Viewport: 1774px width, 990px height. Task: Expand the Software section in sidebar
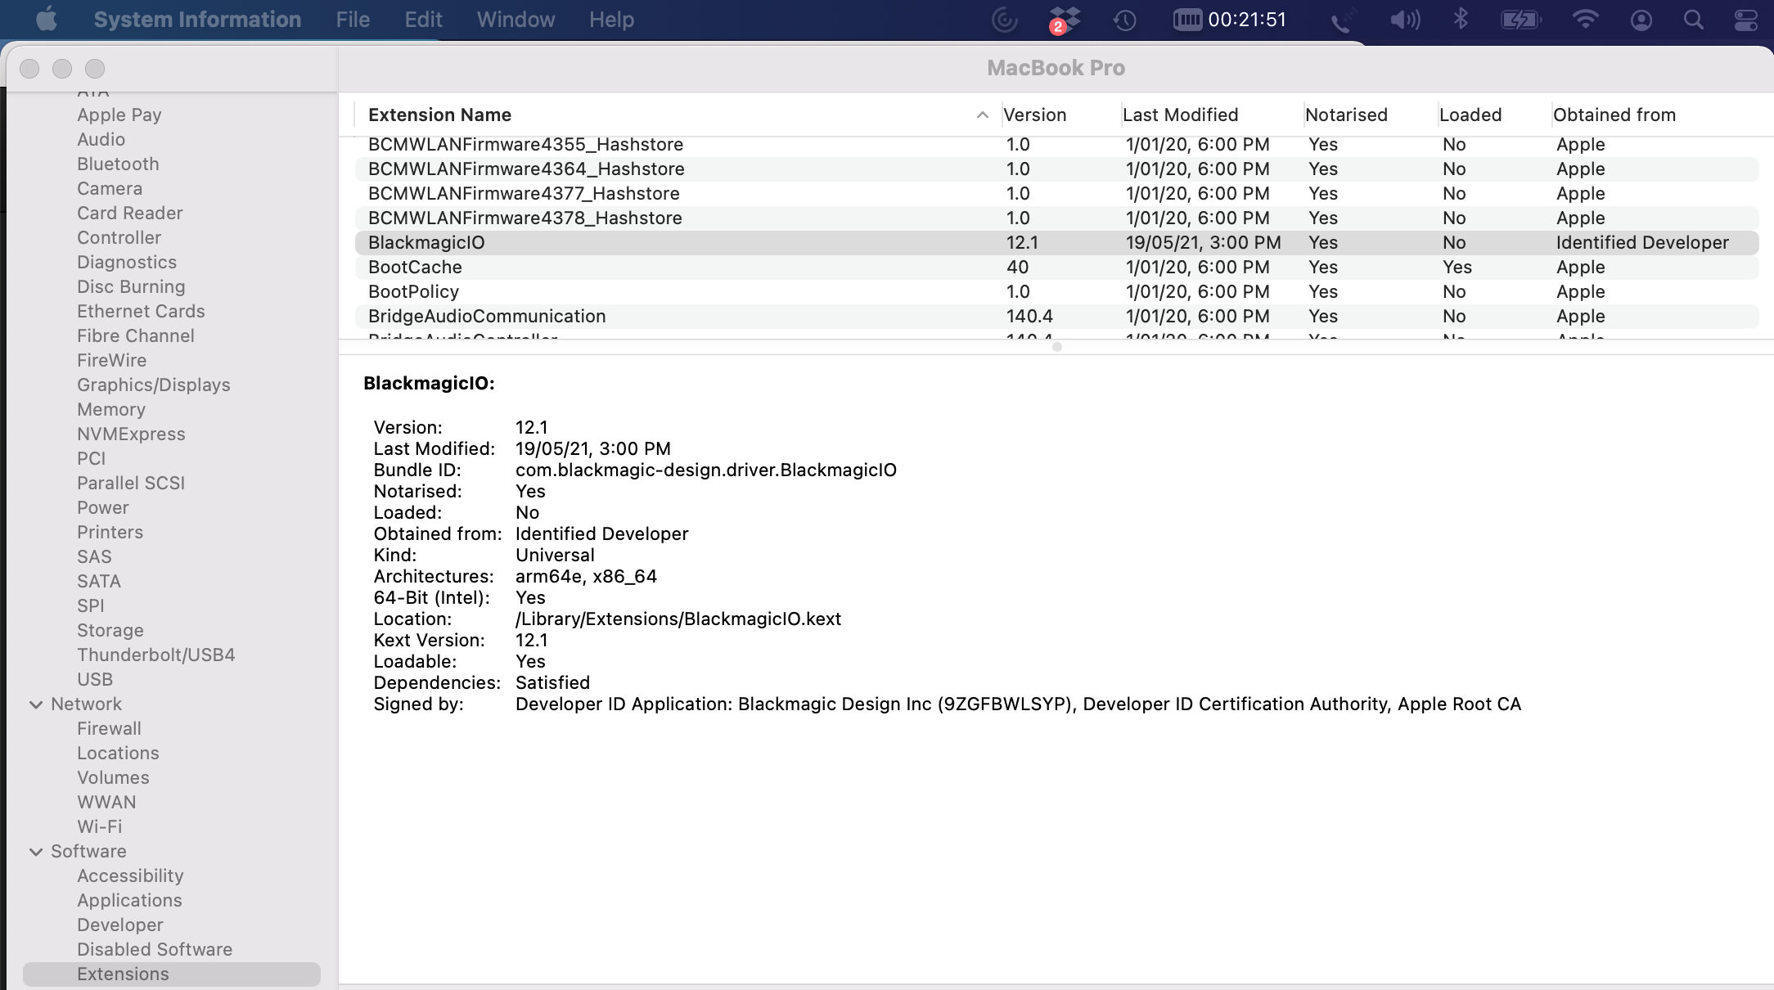point(34,850)
